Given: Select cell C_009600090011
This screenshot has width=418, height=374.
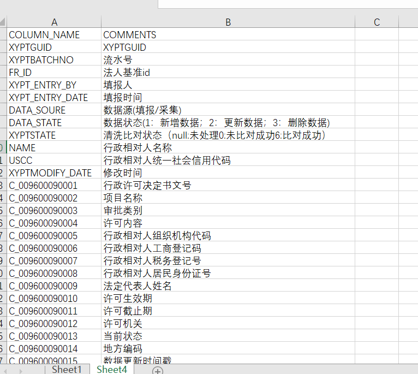Looking at the screenshot, I should coord(54,311).
